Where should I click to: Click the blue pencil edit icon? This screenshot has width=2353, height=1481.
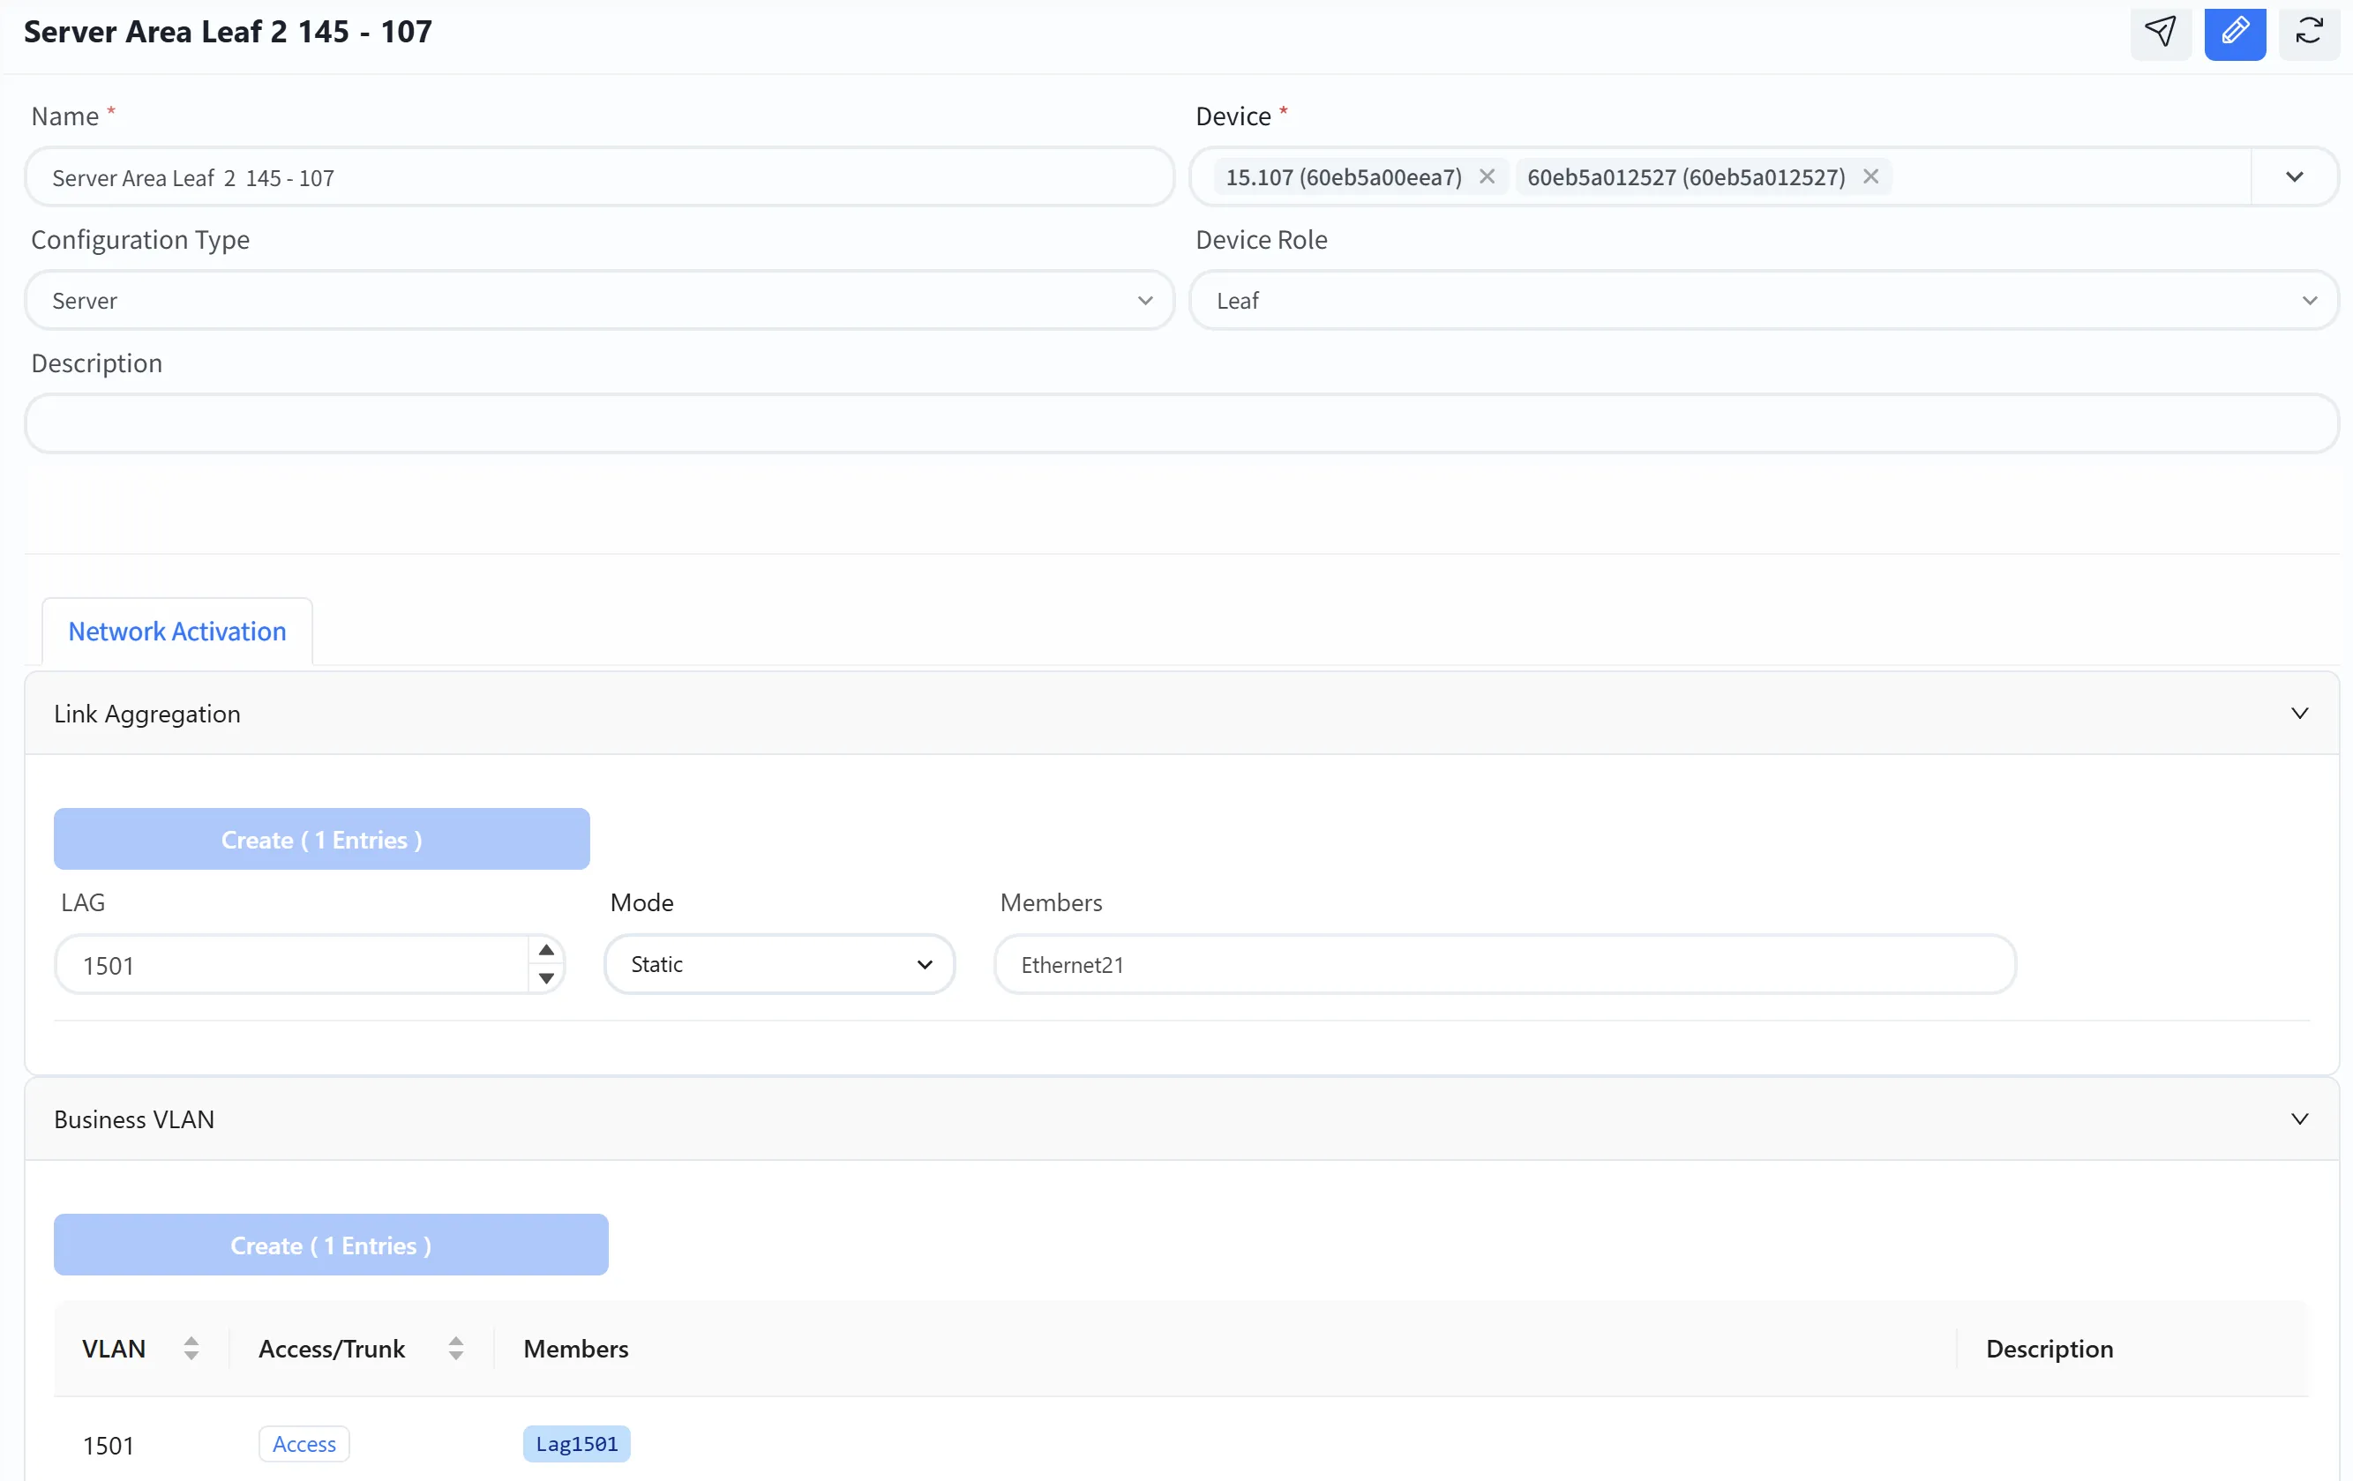(x=2235, y=33)
